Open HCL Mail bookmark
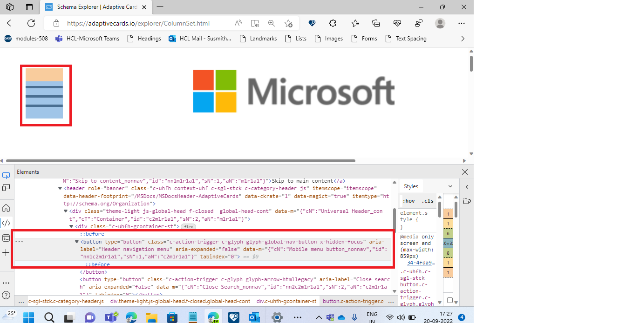This screenshot has height=323, width=626. click(x=200, y=39)
